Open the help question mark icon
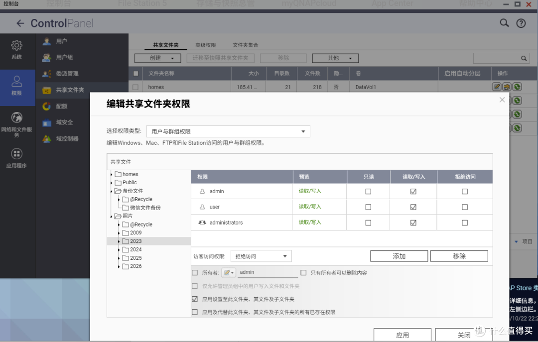This screenshot has height=342, width=538. [x=521, y=23]
